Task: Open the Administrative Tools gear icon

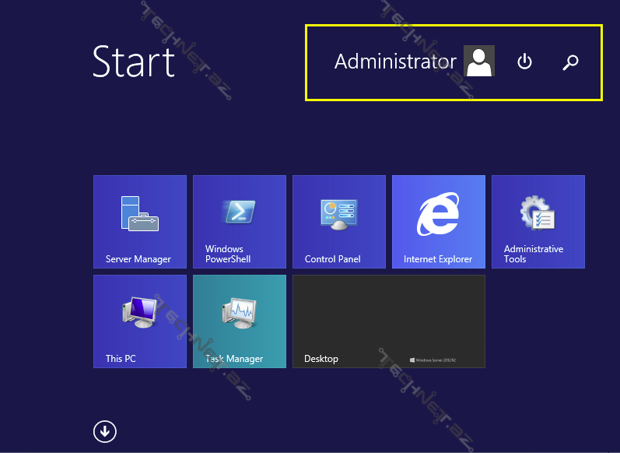Action: coord(538,213)
